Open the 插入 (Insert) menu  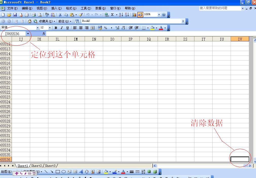tap(56, 8)
